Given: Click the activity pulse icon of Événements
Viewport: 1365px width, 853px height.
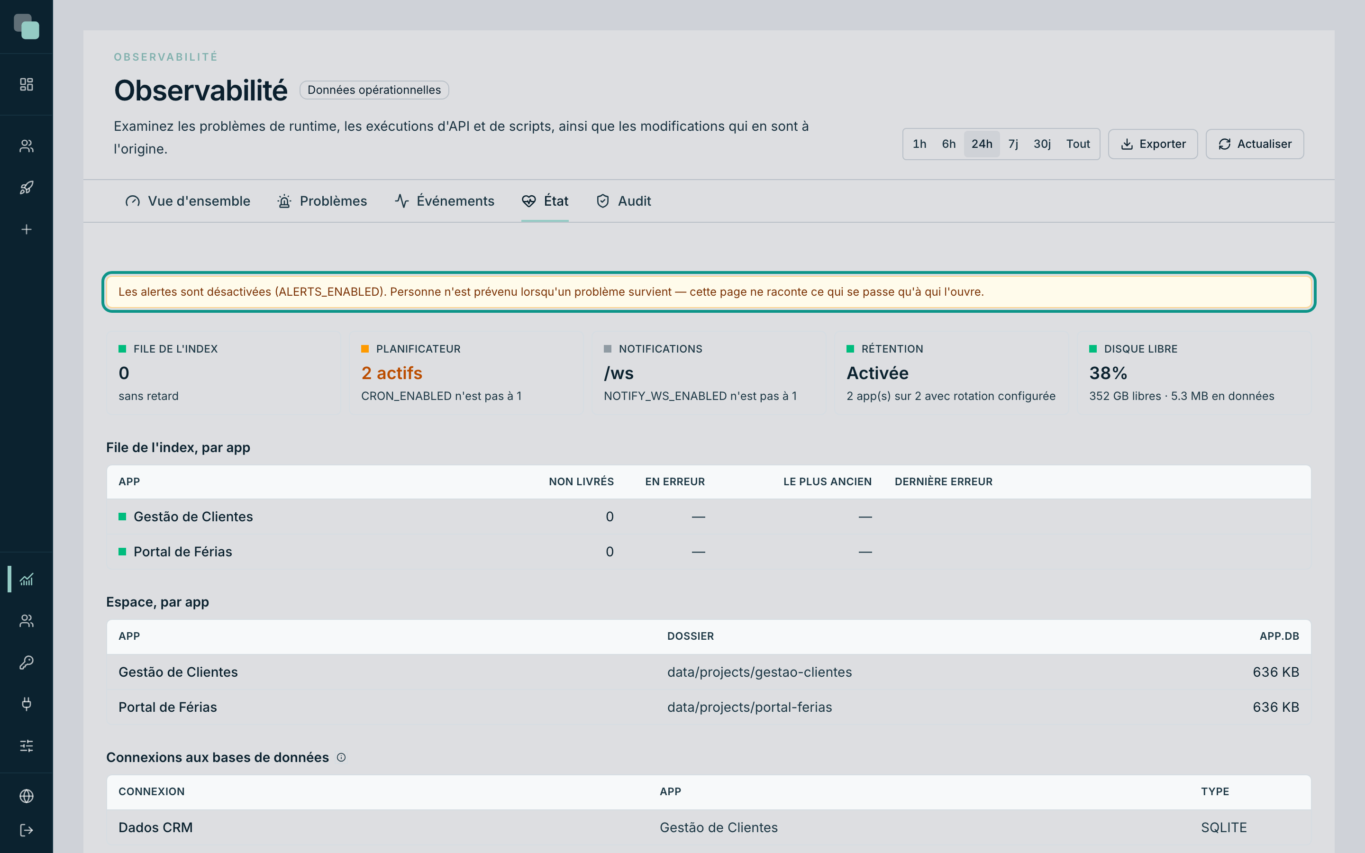Looking at the screenshot, I should [x=401, y=201].
